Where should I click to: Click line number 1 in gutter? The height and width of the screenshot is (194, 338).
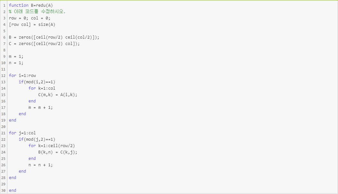(x=4, y=5)
